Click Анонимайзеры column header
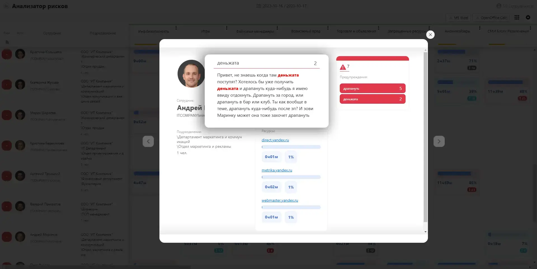This screenshot has height=269, width=537. point(458,31)
